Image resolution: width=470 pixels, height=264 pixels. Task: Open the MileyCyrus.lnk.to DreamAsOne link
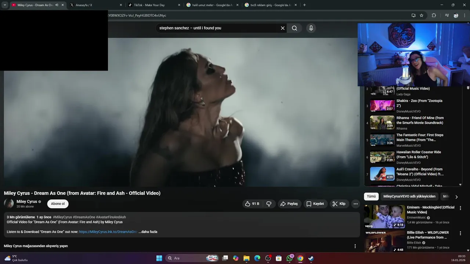point(108,232)
